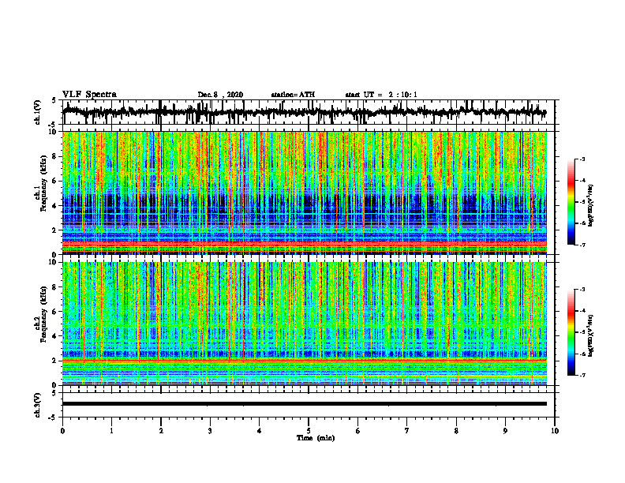Click time axis tick label '3'
625x483 pixels.
[x=210, y=431]
